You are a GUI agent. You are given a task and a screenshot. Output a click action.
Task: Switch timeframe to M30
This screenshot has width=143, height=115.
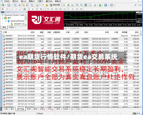pyautogui.click(x=60, y=9)
